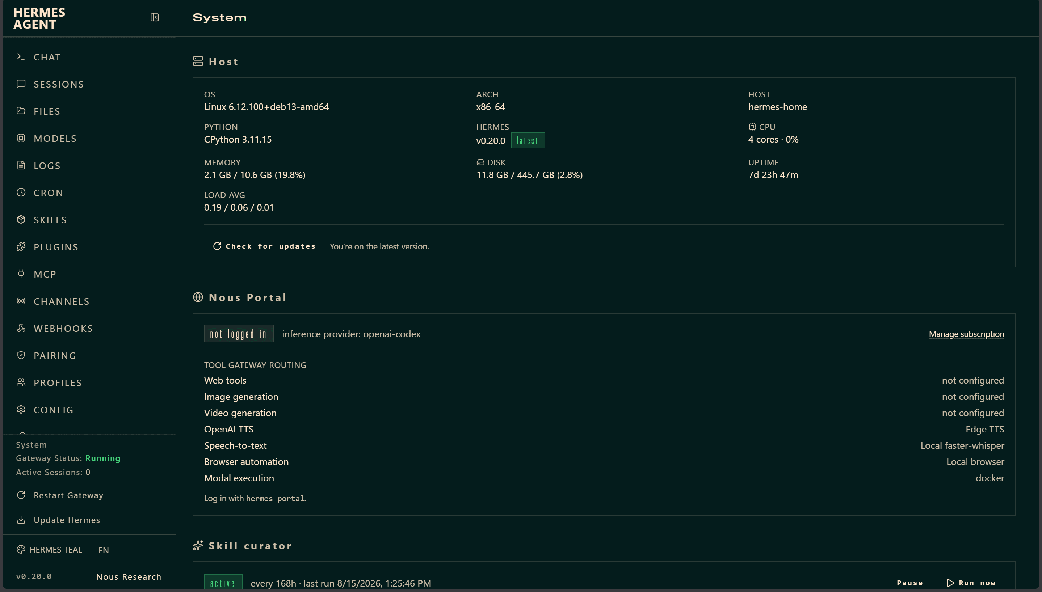Click 'Web tools' routing row
1042x592 pixels.
pos(604,380)
